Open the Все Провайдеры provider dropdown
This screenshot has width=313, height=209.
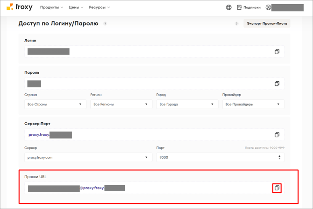coord(253,104)
